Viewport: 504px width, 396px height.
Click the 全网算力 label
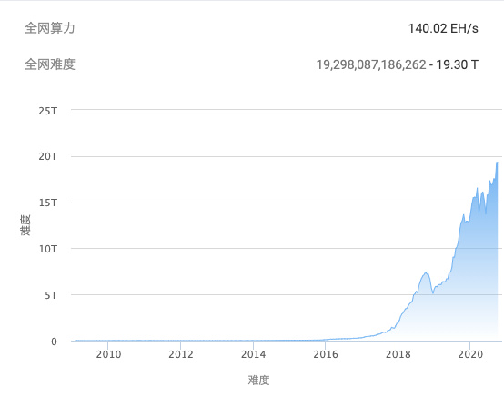pyautogui.click(x=50, y=28)
